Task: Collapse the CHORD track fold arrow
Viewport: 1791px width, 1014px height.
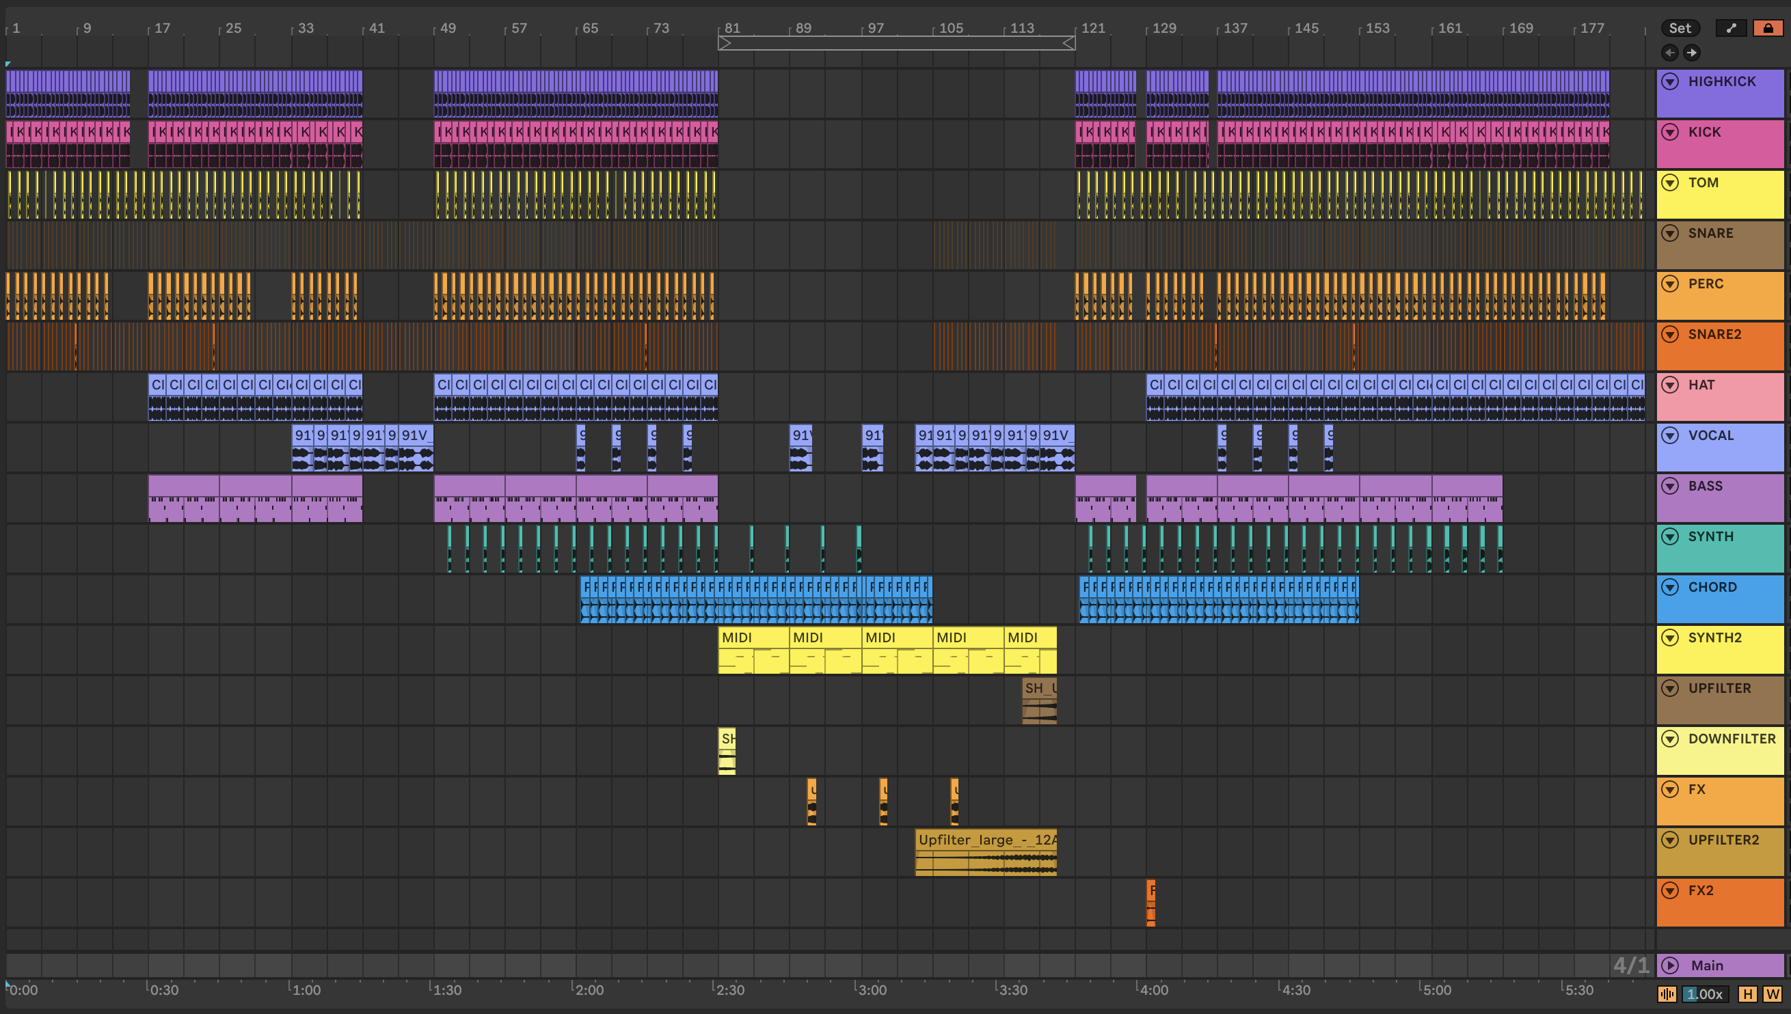Action: point(1670,587)
